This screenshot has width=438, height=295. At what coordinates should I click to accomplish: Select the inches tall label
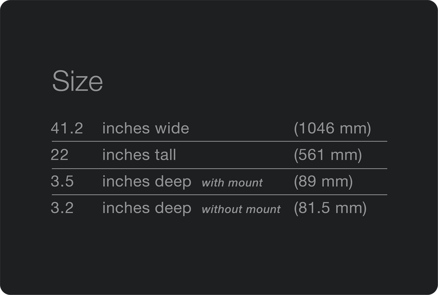coord(139,155)
